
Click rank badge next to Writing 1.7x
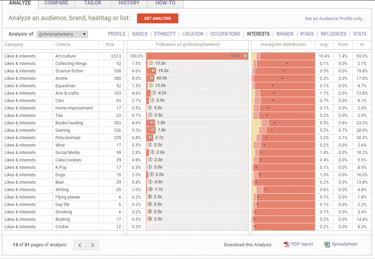tap(150, 189)
